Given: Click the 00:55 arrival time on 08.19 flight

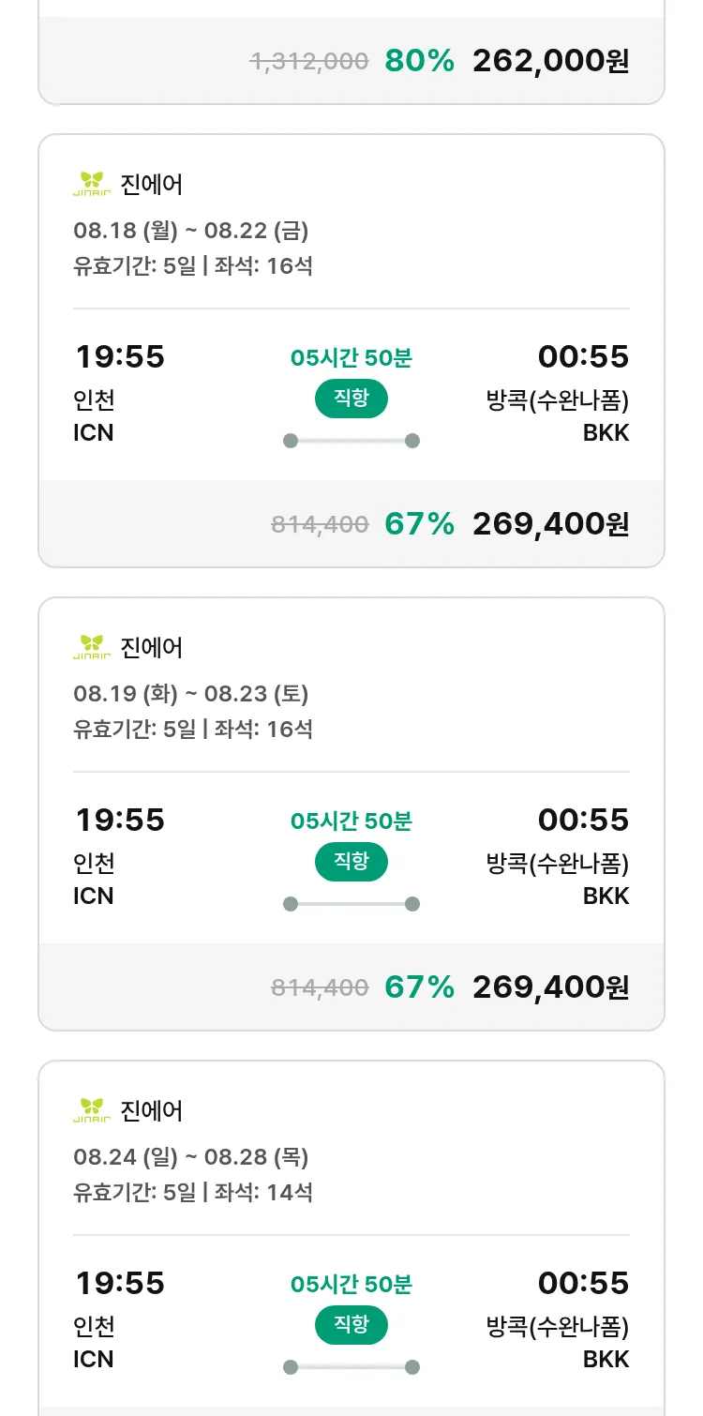Looking at the screenshot, I should [x=583, y=820].
